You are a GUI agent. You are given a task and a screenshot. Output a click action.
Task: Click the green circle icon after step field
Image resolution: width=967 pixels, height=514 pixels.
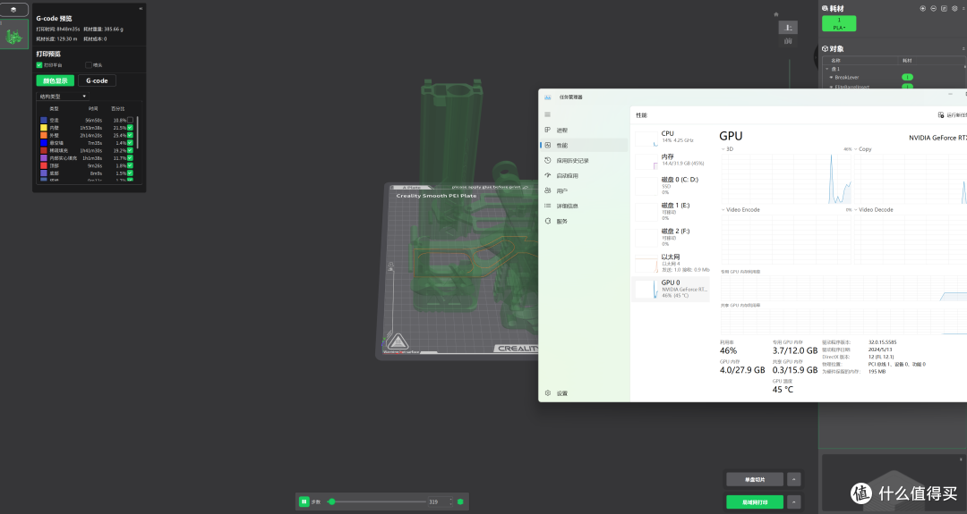[x=460, y=501]
